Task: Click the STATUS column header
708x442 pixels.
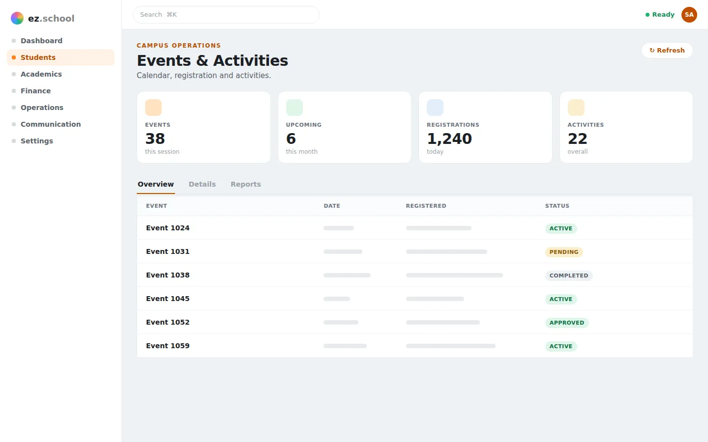Action: pos(557,206)
